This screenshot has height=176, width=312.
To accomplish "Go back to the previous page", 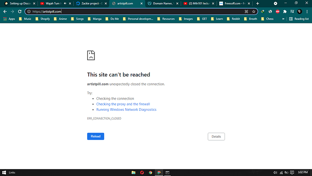I will [5, 12].
